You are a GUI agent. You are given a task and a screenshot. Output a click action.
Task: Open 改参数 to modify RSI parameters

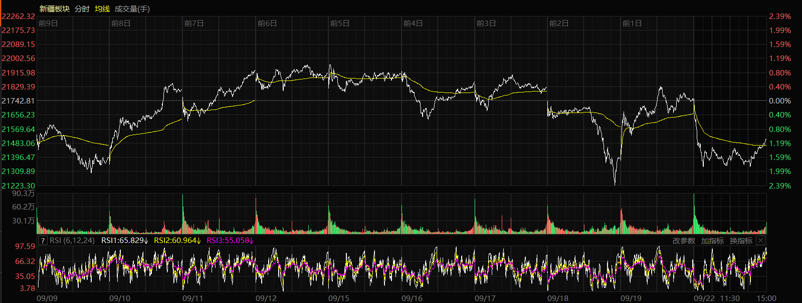pyautogui.click(x=684, y=240)
